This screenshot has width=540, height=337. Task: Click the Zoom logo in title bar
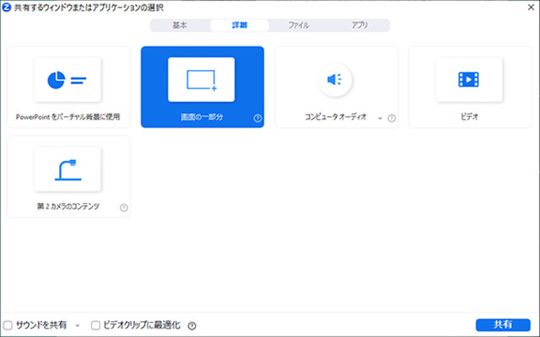(6, 8)
